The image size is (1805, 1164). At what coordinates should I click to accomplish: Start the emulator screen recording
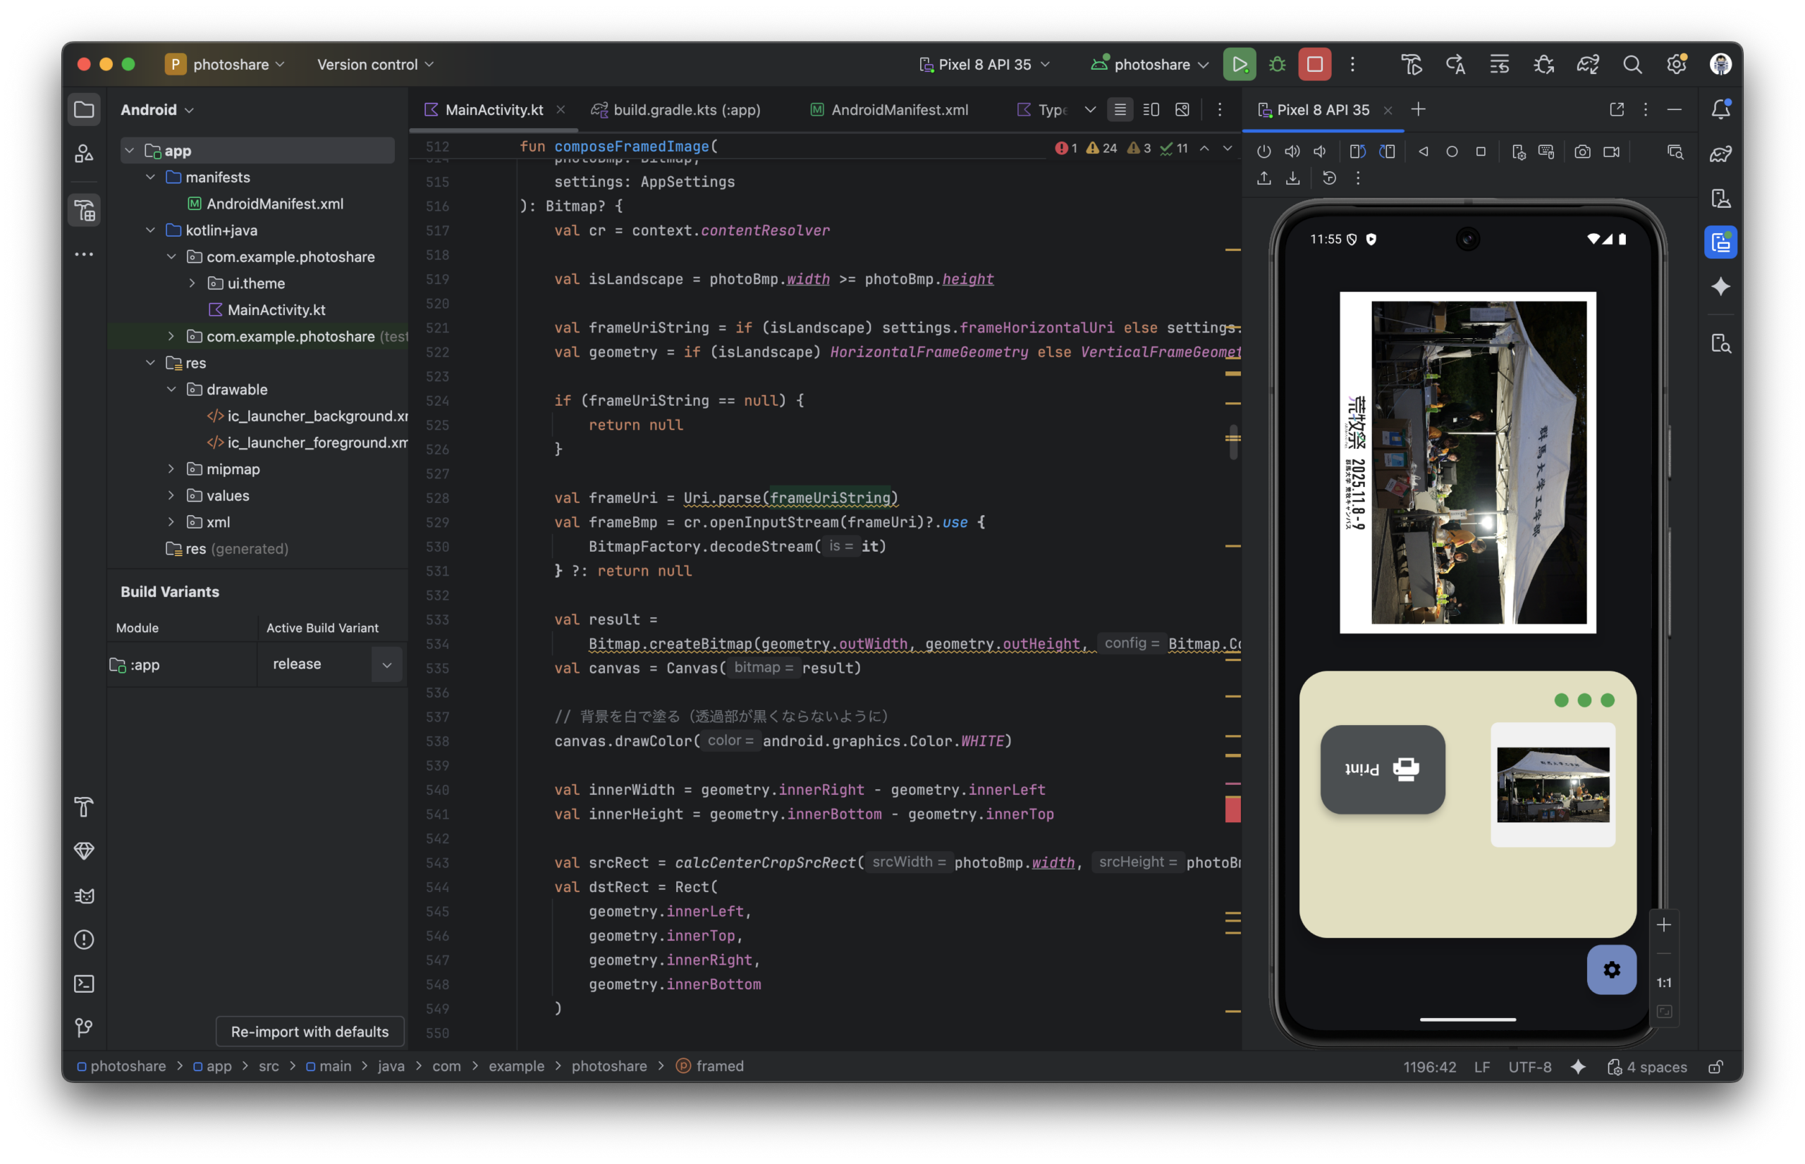pos(1611,152)
